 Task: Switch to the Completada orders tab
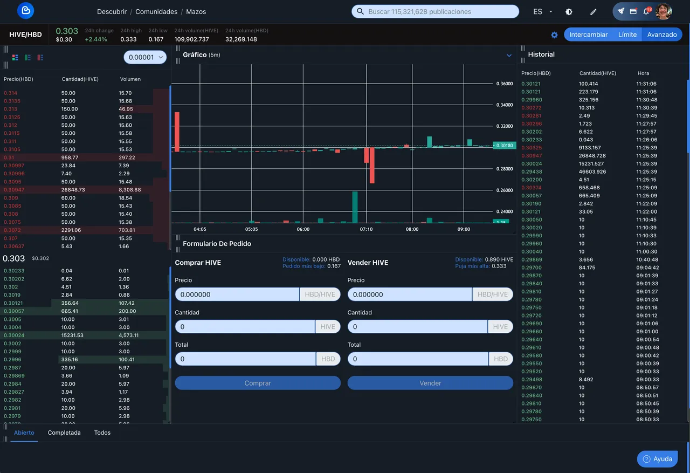click(64, 433)
